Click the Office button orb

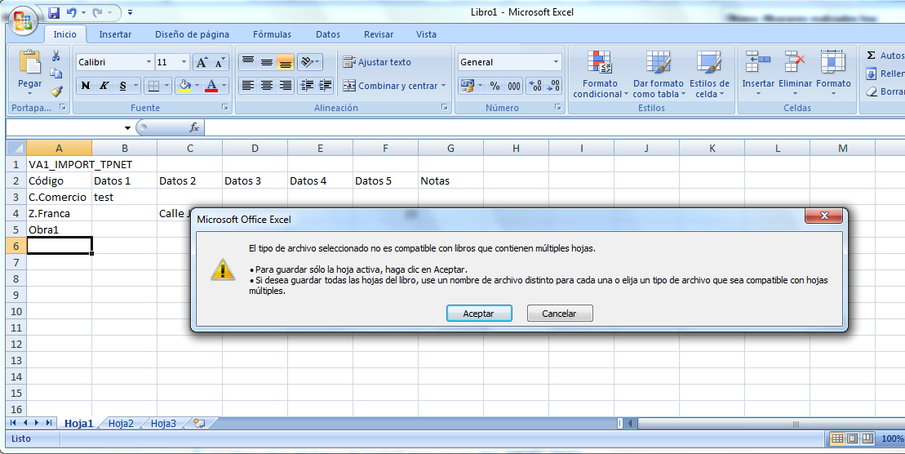[x=24, y=20]
